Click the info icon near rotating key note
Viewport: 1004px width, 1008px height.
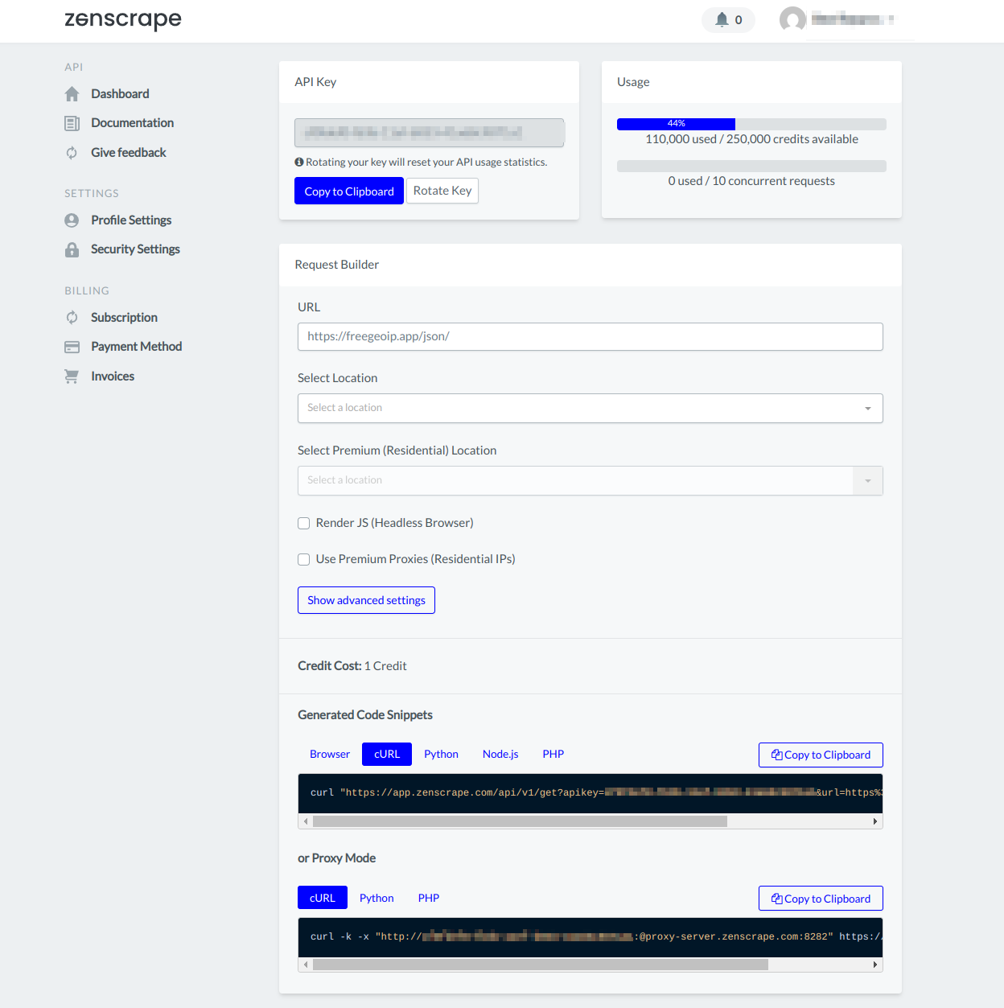point(299,163)
